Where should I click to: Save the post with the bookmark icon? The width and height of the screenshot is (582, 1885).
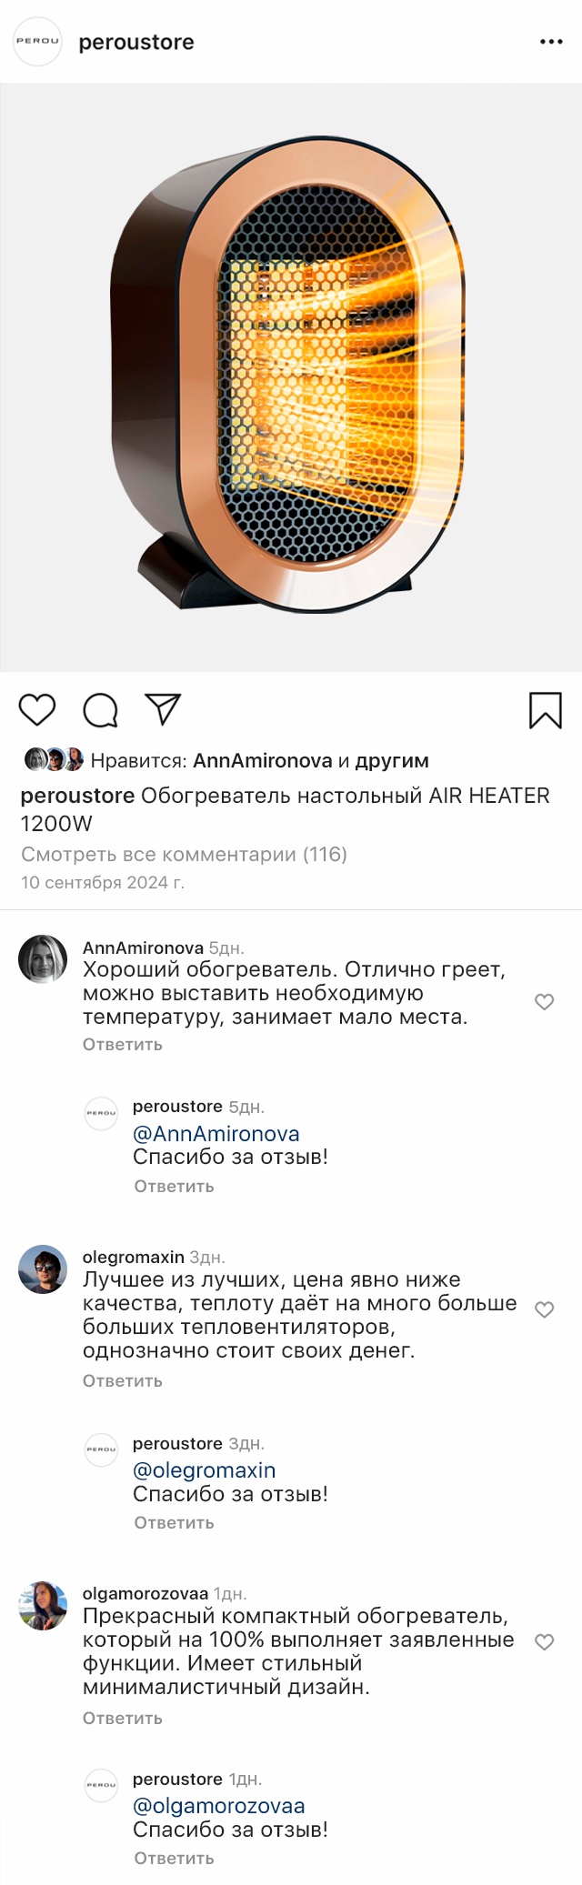pos(546,710)
